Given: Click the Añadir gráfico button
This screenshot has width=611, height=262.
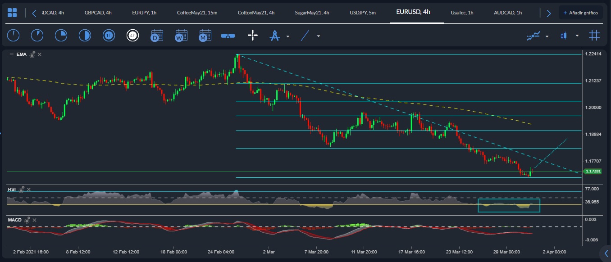Looking at the screenshot, I should (x=580, y=13).
